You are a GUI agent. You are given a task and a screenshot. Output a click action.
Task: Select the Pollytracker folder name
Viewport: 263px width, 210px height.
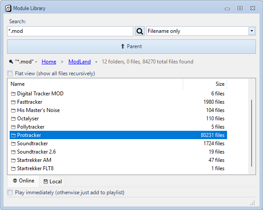coord(31,127)
